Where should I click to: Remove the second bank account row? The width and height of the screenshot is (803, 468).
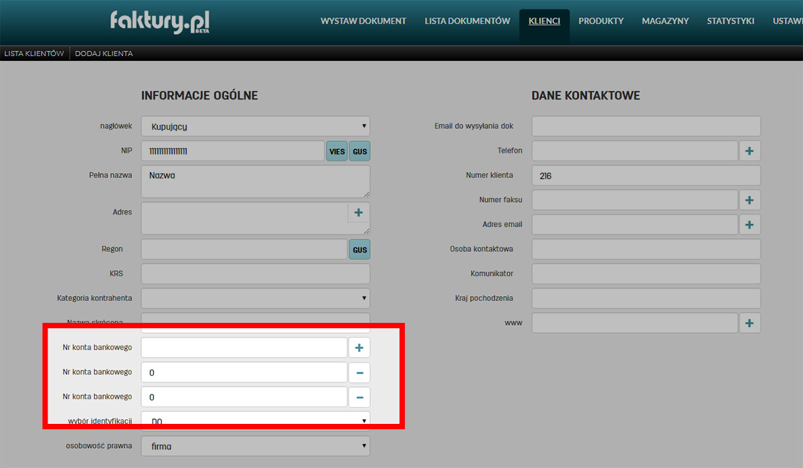click(359, 372)
